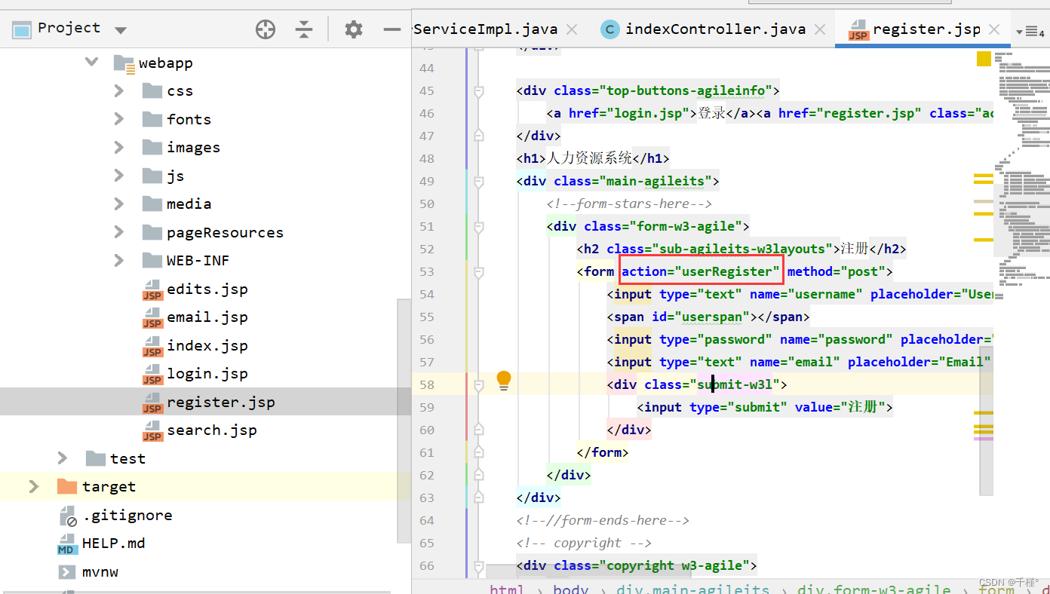Image resolution: width=1050 pixels, height=594 pixels.
Task: Show hidden tabs list dropdown
Action: (1030, 32)
